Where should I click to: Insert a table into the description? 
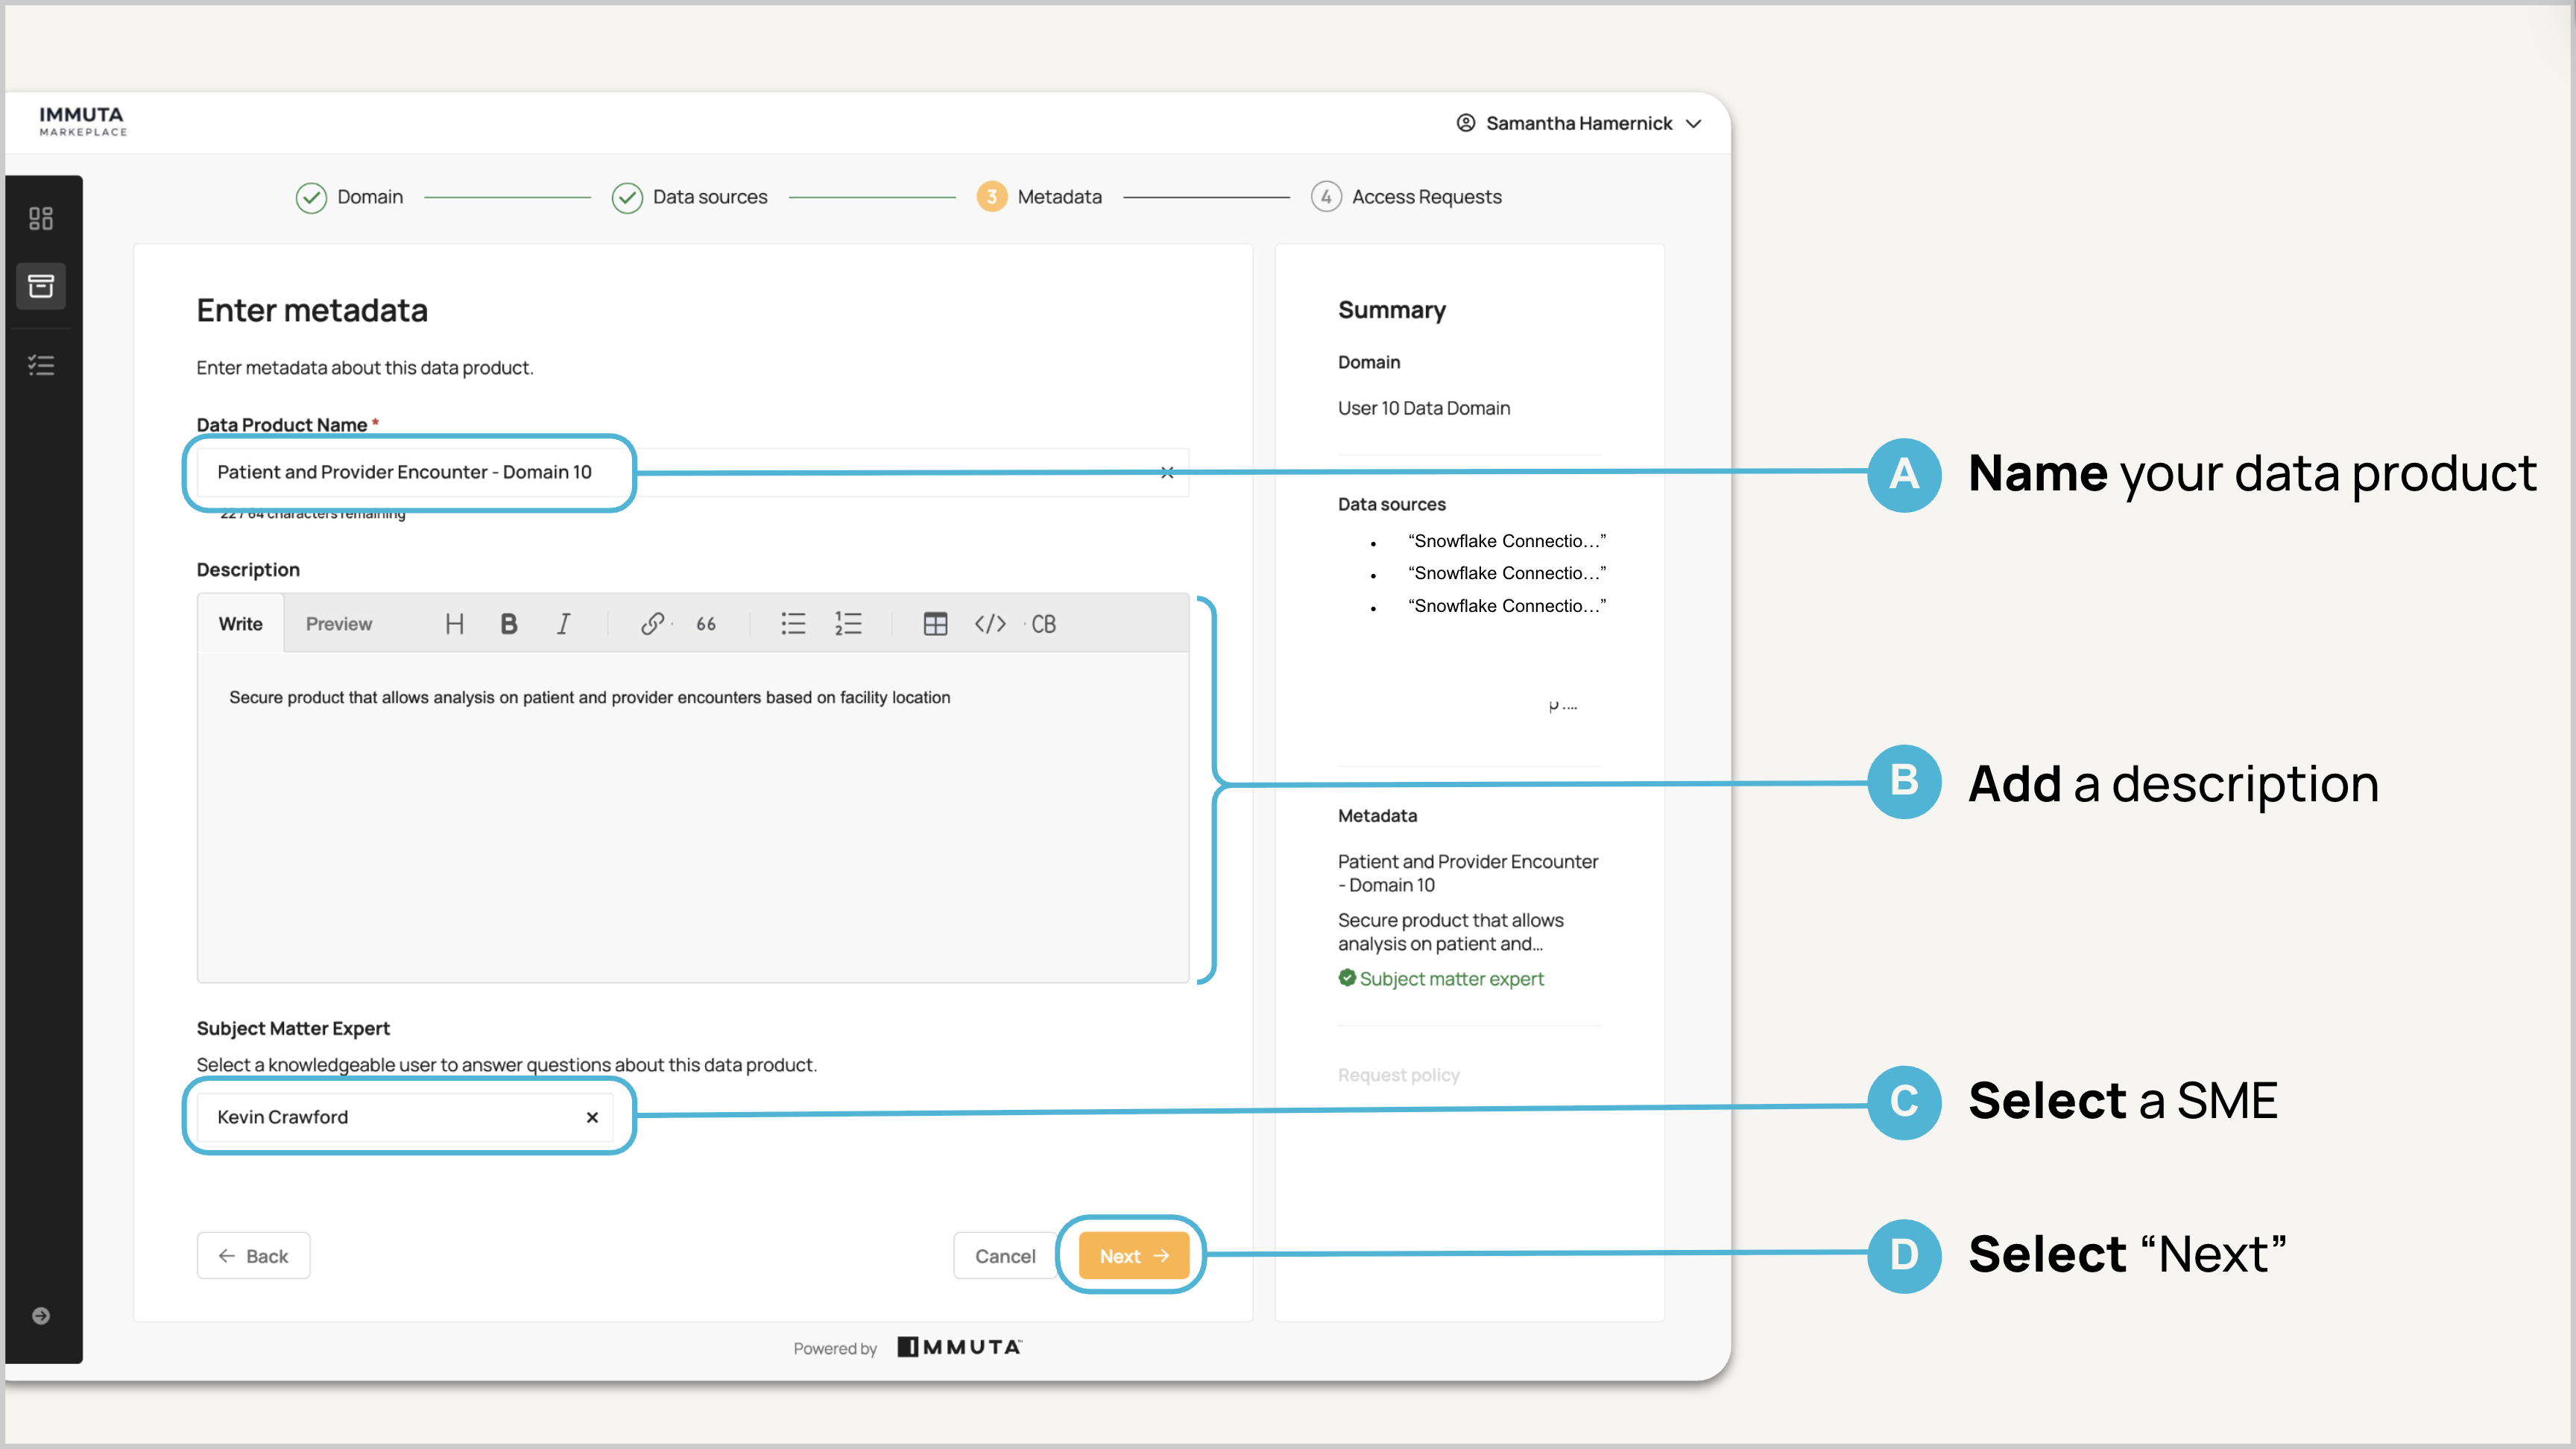click(x=935, y=624)
